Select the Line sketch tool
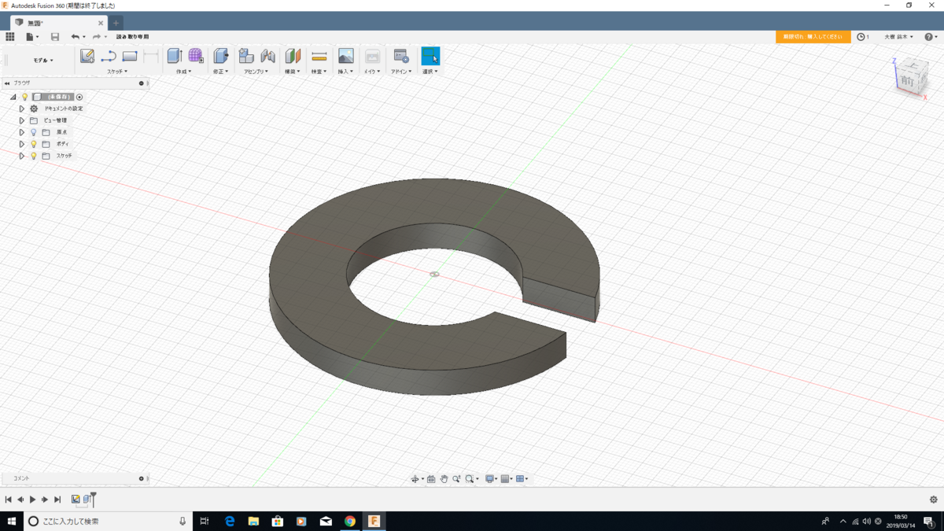Screen dimensions: 944x531 (109, 56)
